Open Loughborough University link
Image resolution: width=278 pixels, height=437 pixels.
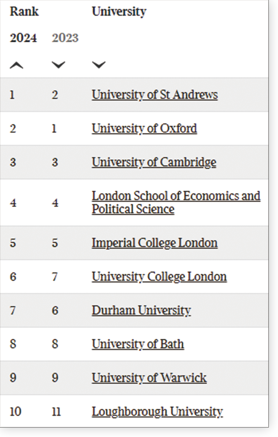tap(157, 411)
